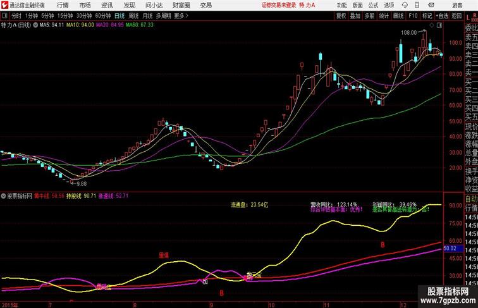Expand the 更多 > period options

[x=181, y=16]
